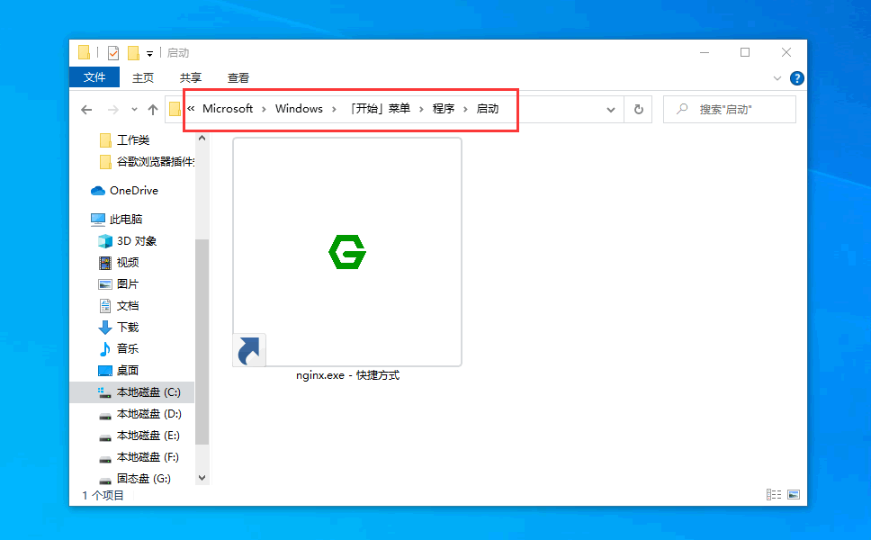Click the window folder icon in the title bar
Screen dimensions: 871x540
click(x=84, y=52)
